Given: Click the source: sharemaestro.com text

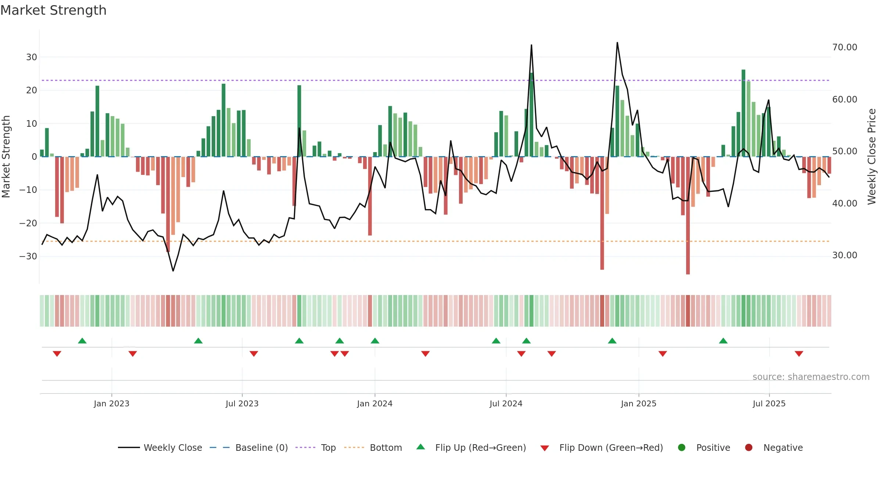Looking at the screenshot, I should pyautogui.click(x=811, y=377).
